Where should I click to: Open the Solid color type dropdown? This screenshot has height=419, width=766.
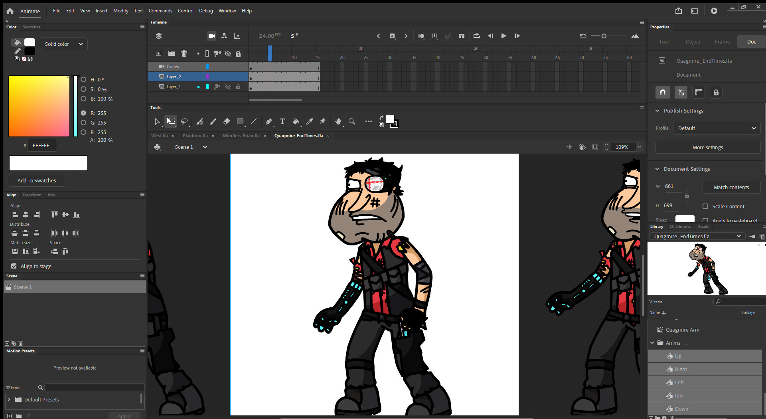click(64, 44)
